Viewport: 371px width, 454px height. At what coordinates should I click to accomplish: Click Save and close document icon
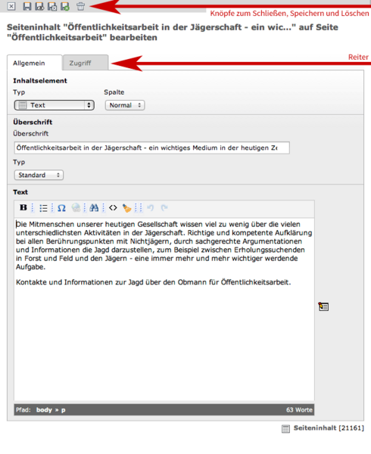pyautogui.click(x=52, y=6)
